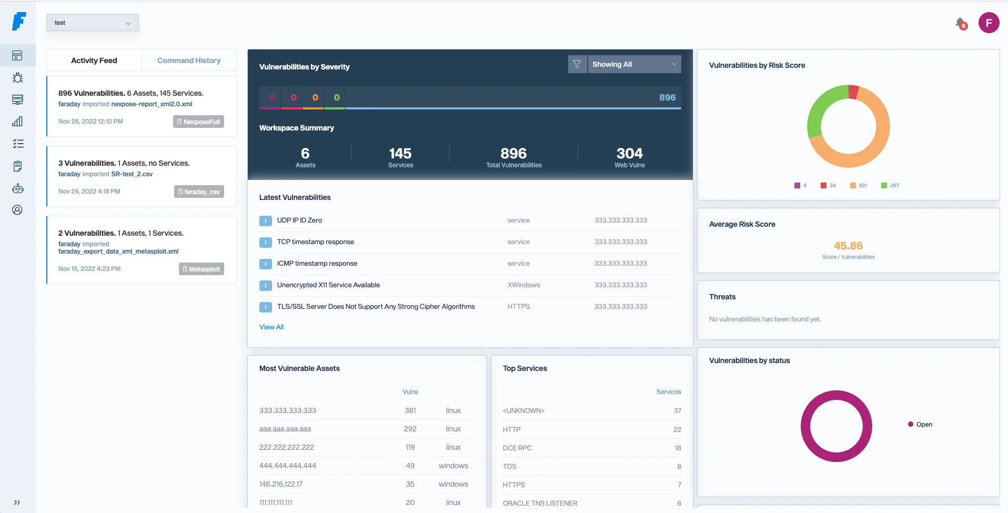The image size is (1008, 513).
Task: Open vulnerability UDP IP ID Zero
Action: click(x=299, y=220)
